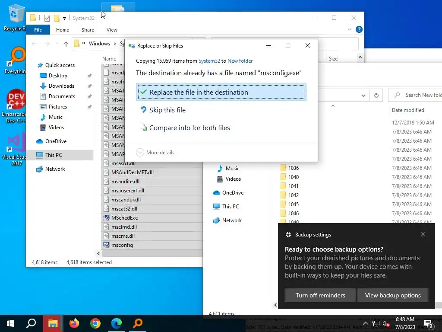Open Google Chrome from the taskbar
This screenshot has height=332, width=442.
(x=95, y=323)
